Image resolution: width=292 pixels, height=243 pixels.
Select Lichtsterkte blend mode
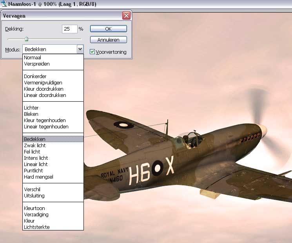(x=53, y=227)
